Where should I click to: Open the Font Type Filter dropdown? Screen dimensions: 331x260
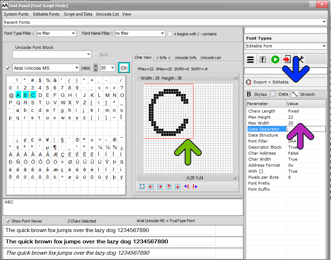(x=56, y=33)
